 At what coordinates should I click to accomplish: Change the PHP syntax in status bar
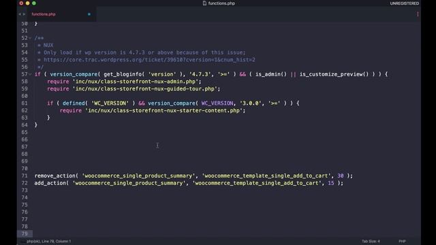click(x=402, y=241)
